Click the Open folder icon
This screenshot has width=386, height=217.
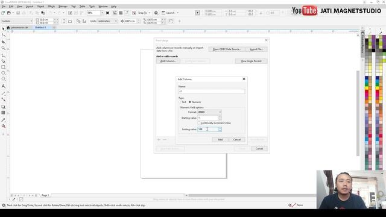(x=9, y=13)
